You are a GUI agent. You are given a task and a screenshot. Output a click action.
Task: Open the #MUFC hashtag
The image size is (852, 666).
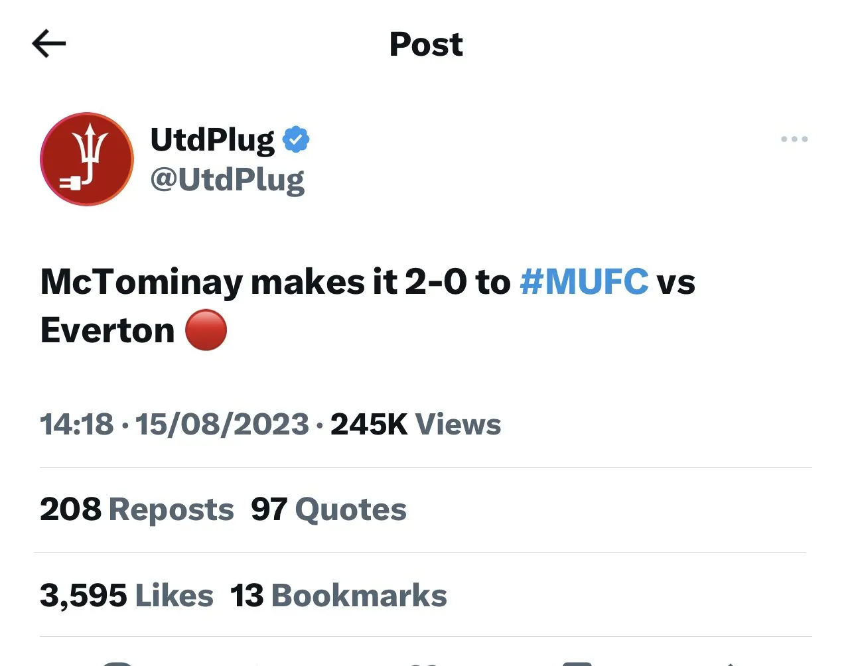pyautogui.click(x=584, y=282)
